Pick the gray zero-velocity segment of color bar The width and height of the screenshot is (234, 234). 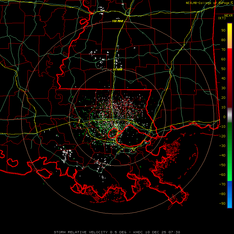pyautogui.click(x=230, y=115)
